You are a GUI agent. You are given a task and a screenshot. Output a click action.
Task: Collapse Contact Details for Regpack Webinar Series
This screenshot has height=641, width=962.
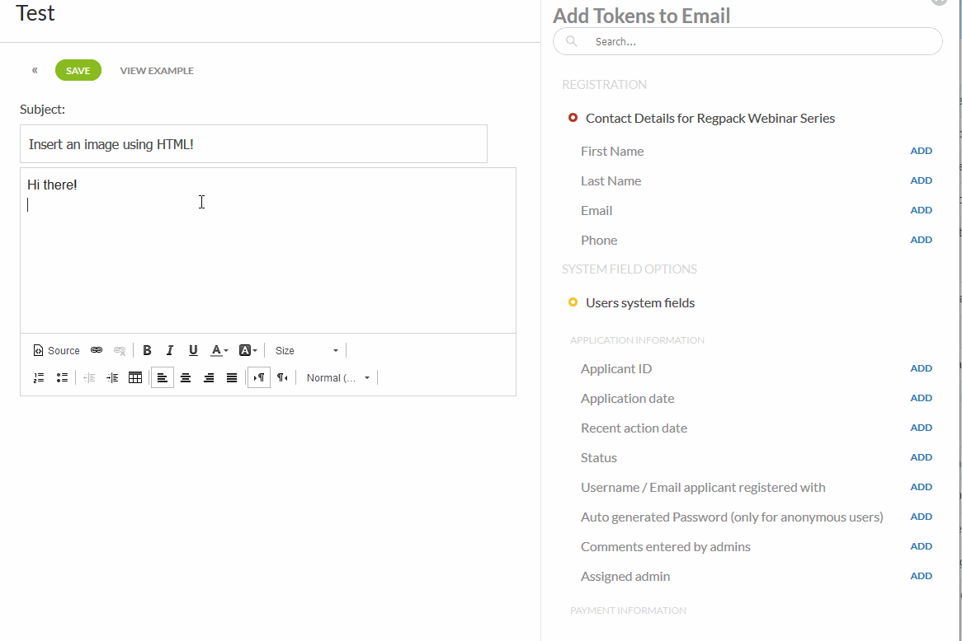click(x=573, y=118)
